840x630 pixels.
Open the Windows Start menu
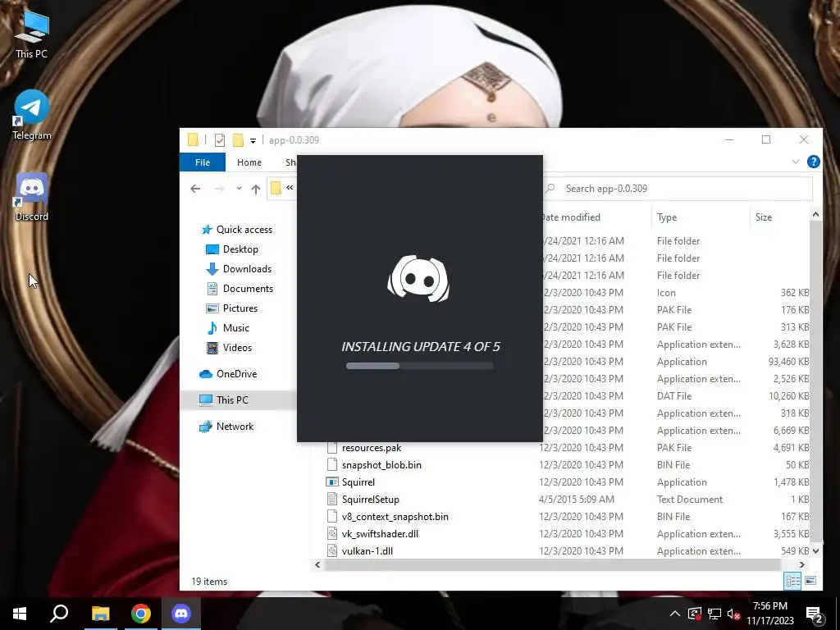pyautogui.click(x=20, y=614)
